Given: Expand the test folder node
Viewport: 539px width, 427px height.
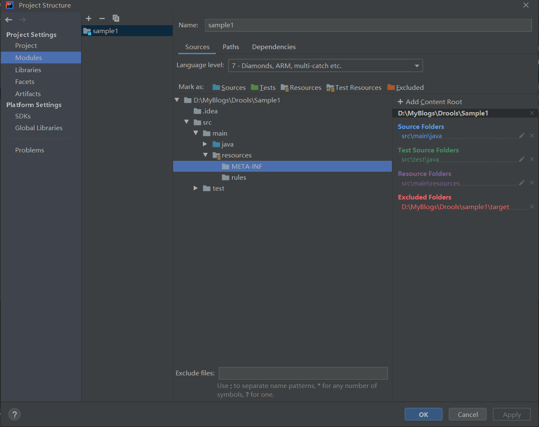Looking at the screenshot, I should [196, 188].
